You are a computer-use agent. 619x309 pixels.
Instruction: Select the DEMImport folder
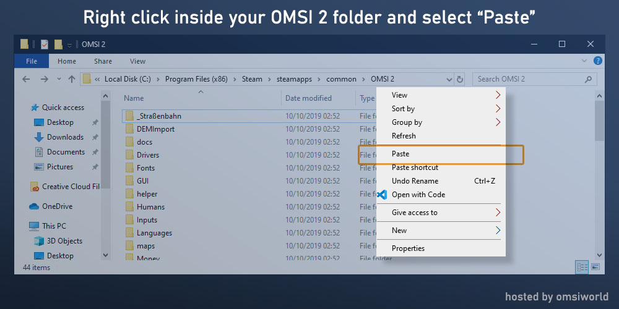pyautogui.click(x=155, y=129)
